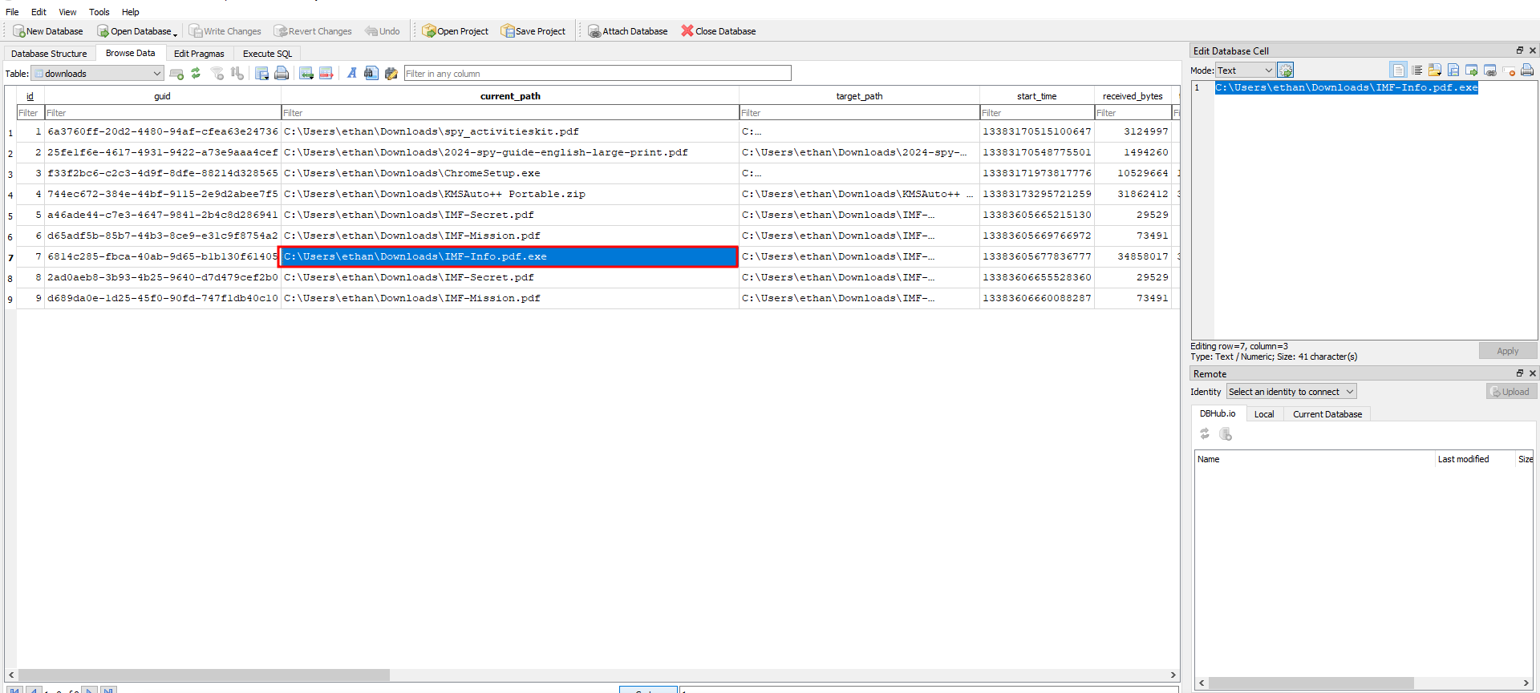Open the Tools menu
This screenshot has width=1540, height=693.
99,12
